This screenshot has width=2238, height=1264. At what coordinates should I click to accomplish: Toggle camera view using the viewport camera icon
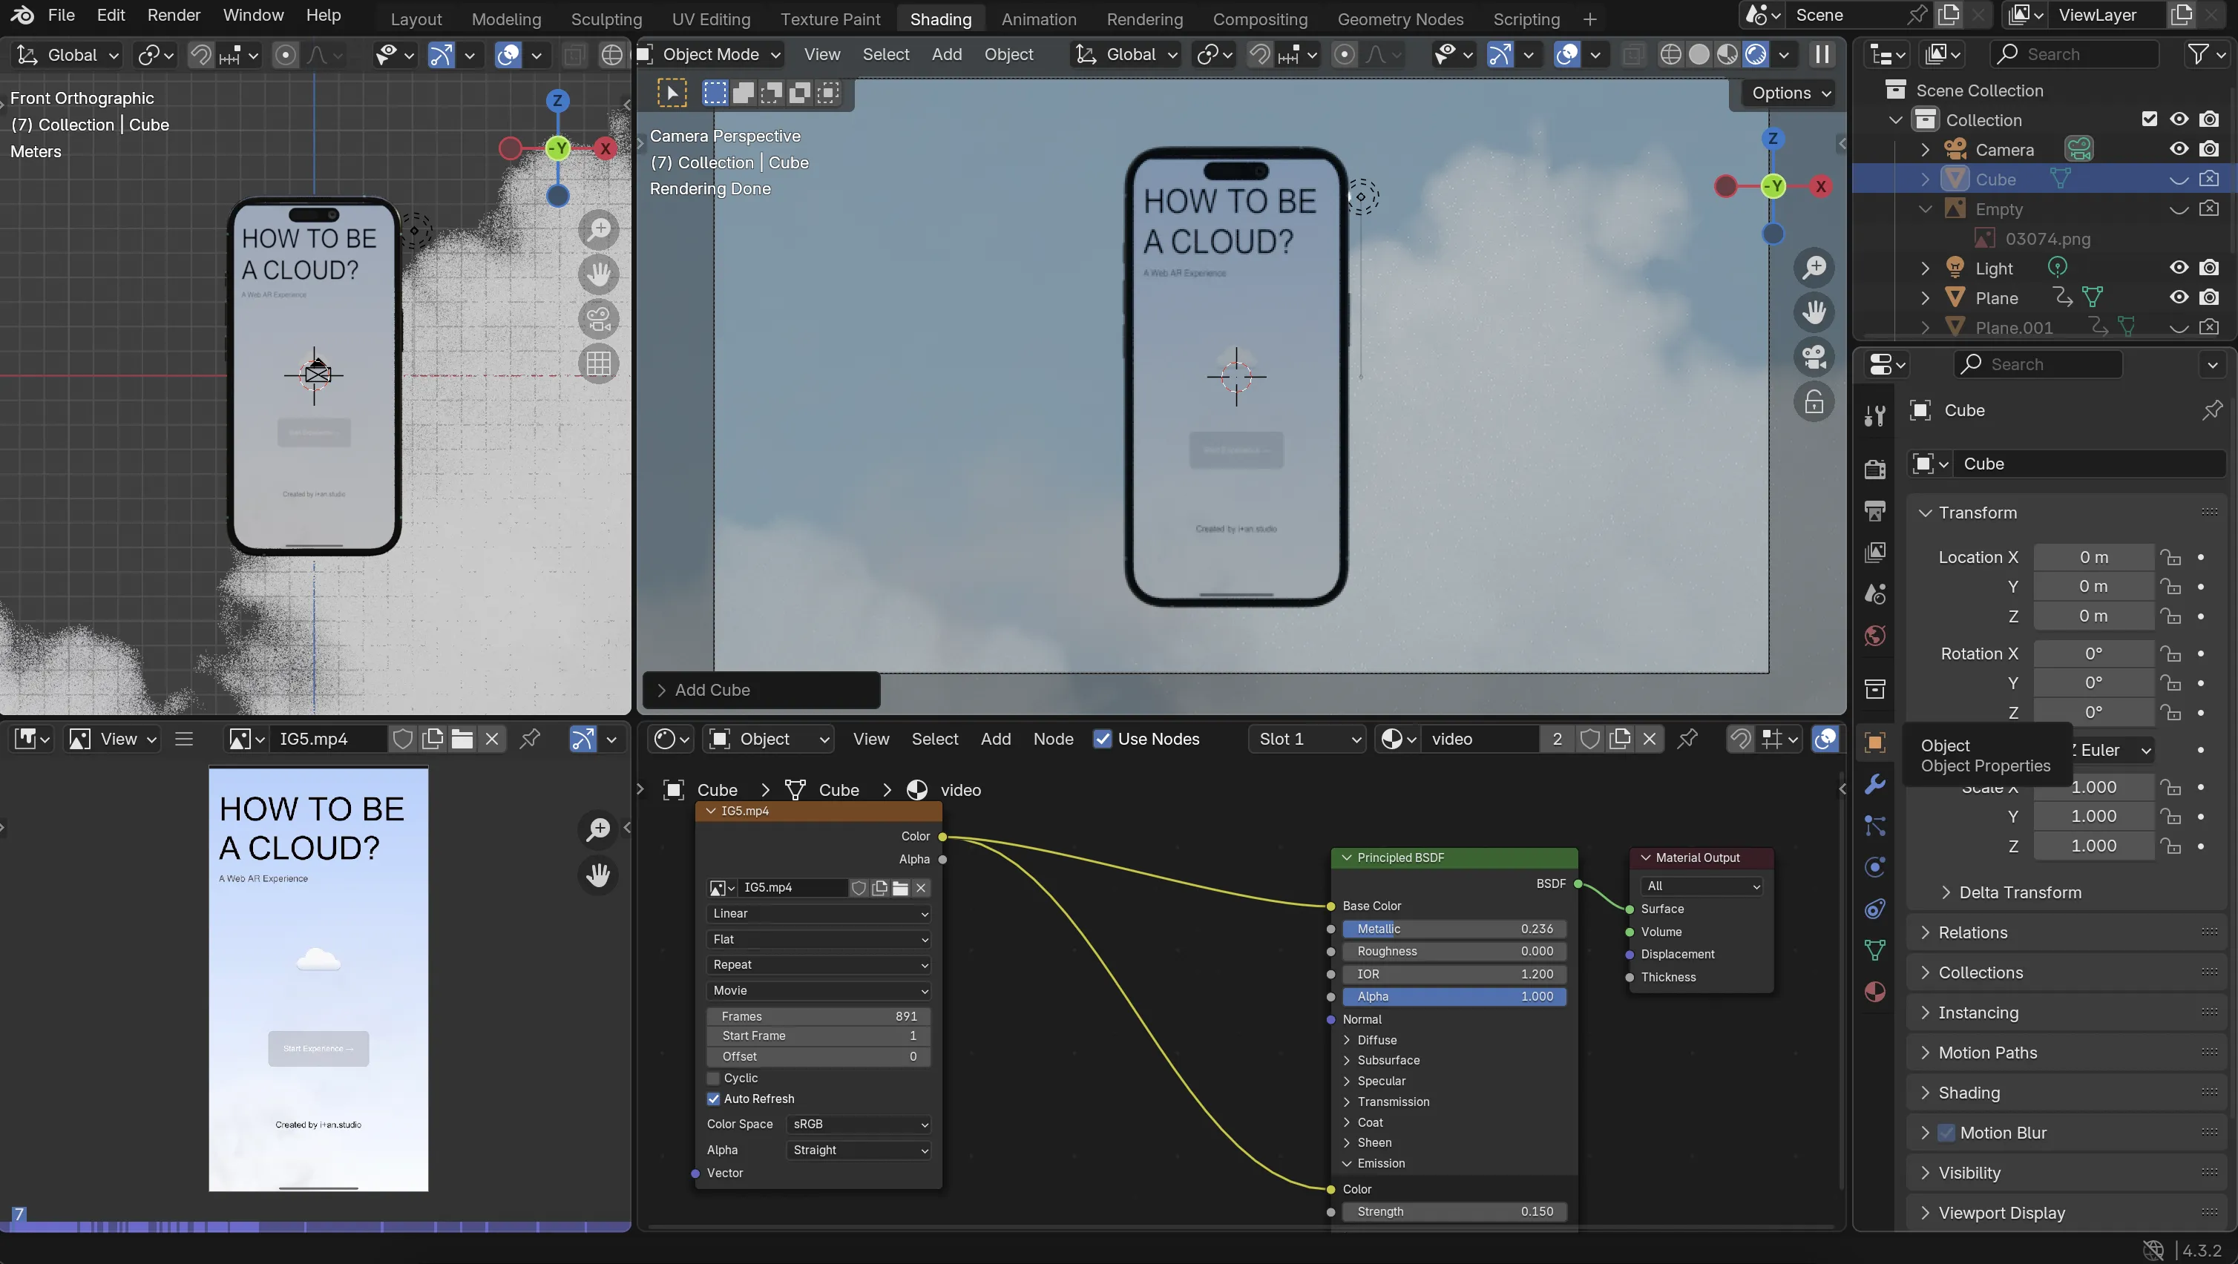[1815, 357]
